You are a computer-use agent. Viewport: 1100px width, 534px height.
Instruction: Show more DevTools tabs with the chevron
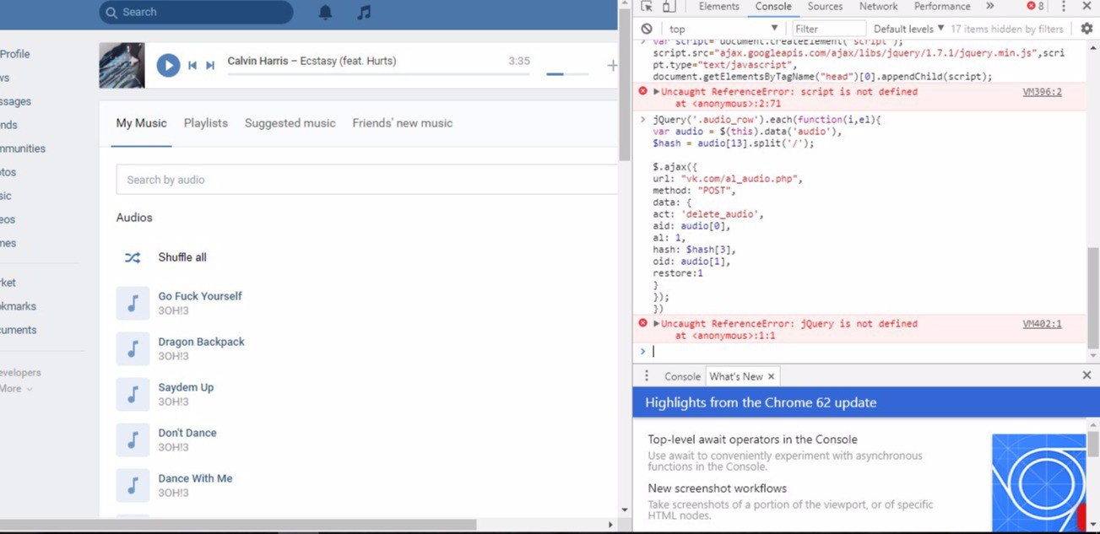989,7
